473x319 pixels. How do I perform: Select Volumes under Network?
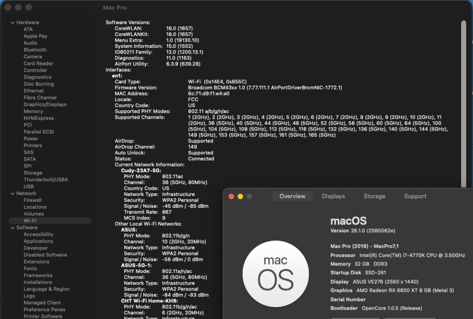[x=34, y=214]
